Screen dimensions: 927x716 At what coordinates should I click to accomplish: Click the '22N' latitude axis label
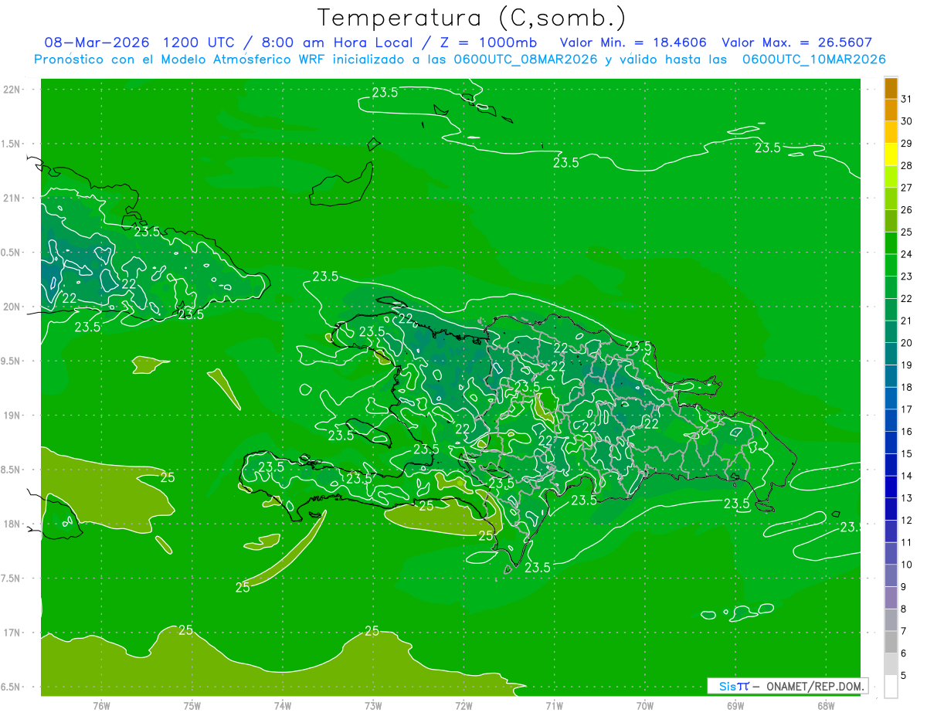click(12, 90)
